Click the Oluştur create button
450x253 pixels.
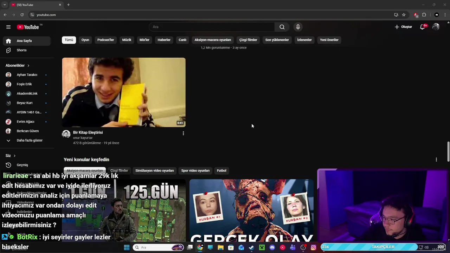403,27
